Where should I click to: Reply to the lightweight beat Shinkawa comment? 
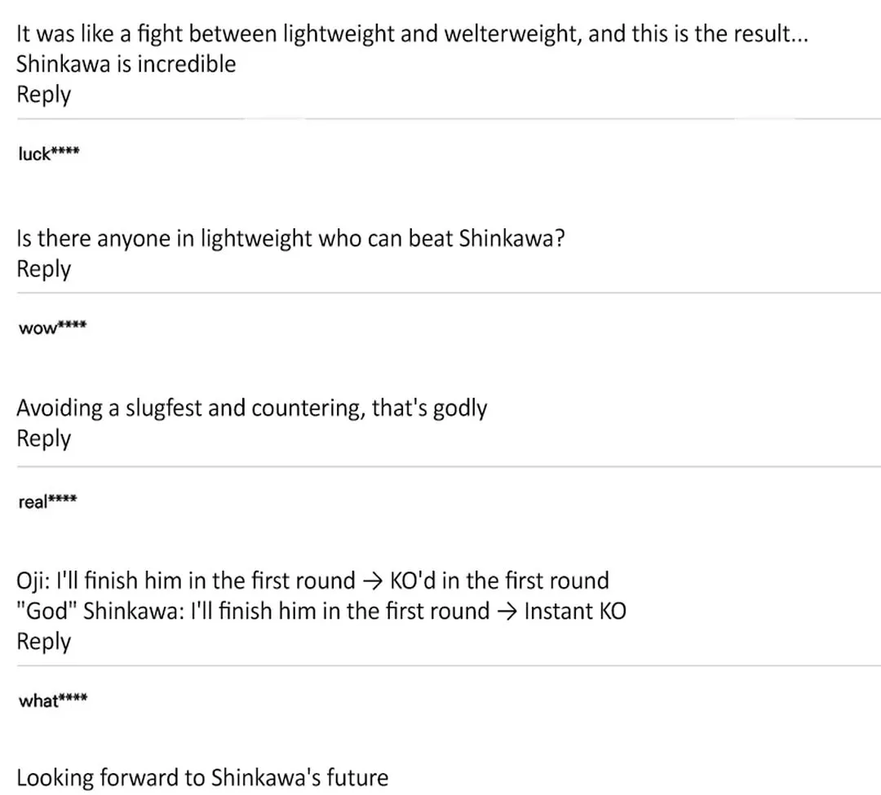(x=44, y=269)
